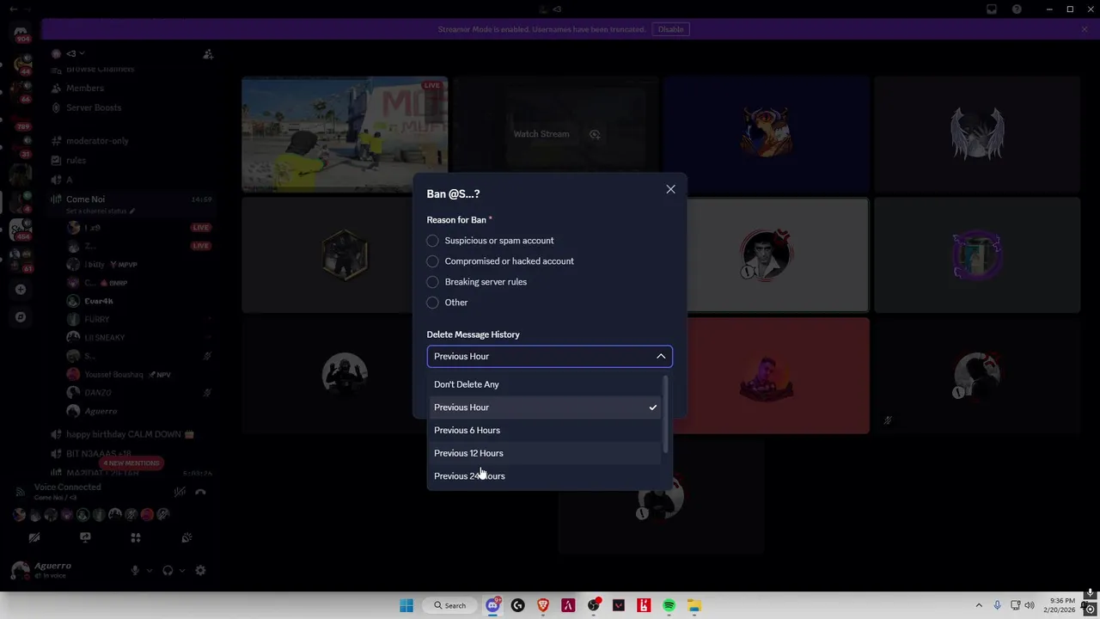This screenshot has width=1100, height=619.
Task: Open Brave browser from taskbar
Action: (543, 605)
